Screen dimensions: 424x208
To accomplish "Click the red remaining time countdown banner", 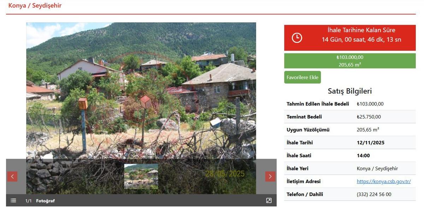I will click(x=350, y=38).
